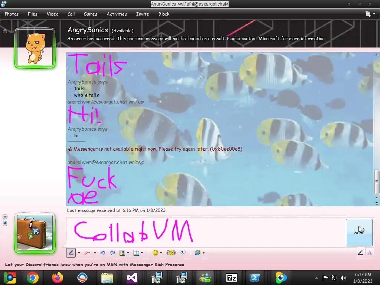This screenshot has height=285, width=380.
Task: Block this contact
Action: tap(164, 14)
